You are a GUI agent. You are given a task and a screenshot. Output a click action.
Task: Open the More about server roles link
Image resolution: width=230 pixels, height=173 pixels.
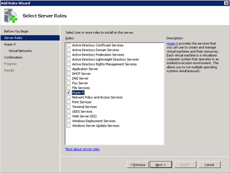(x=82, y=149)
